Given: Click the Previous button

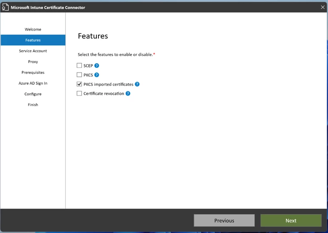Looking at the screenshot, I should (224, 220).
